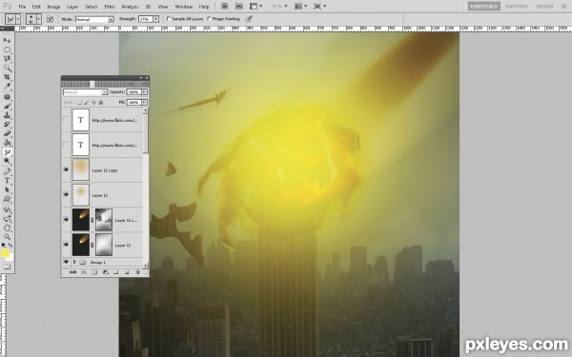Image resolution: width=572 pixels, height=357 pixels.
Task: Hide the Group 1 layer group
Action: (66, 262)
